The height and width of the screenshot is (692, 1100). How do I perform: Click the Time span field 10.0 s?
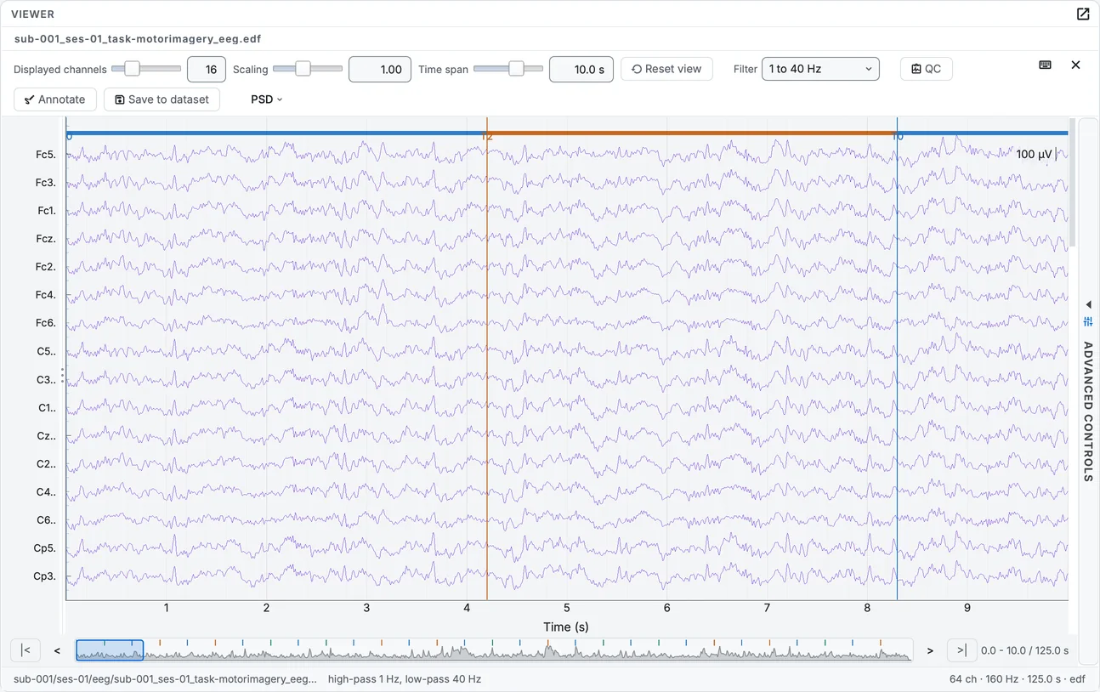click(x=581, y=70)
